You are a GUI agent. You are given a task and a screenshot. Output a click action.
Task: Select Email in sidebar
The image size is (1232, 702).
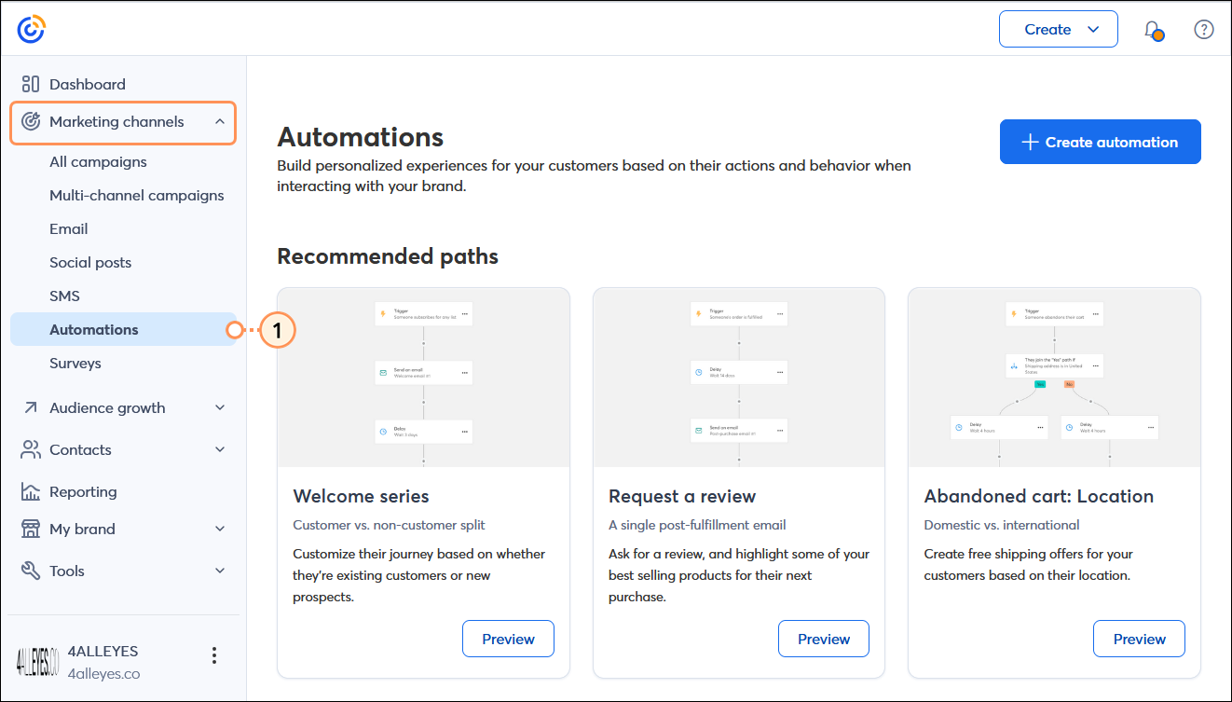[x=69, y=229]
